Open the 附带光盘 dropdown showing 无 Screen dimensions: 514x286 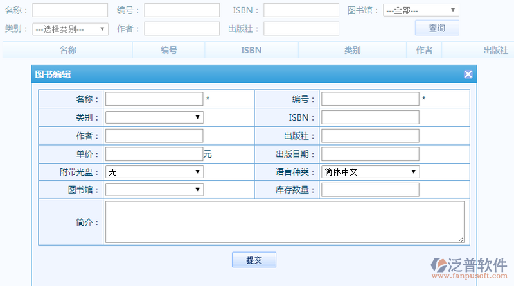pos(154,172)
